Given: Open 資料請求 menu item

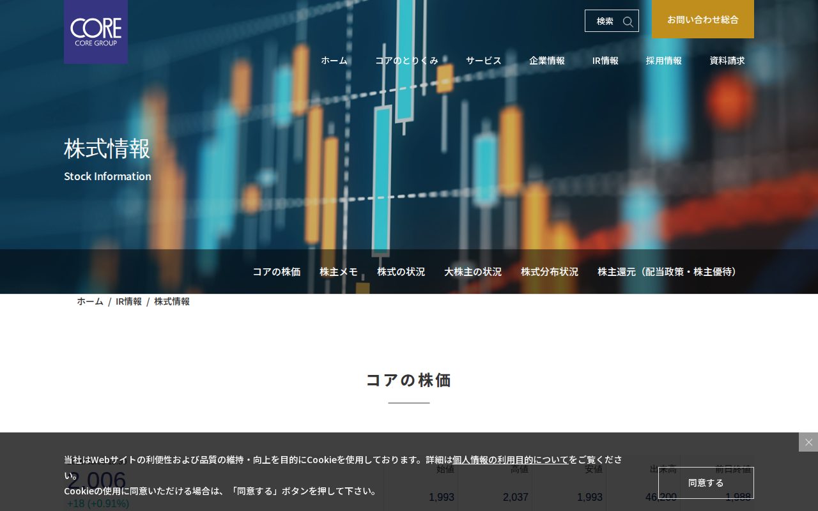Looking at the screenshot, I should click(727, 60).
